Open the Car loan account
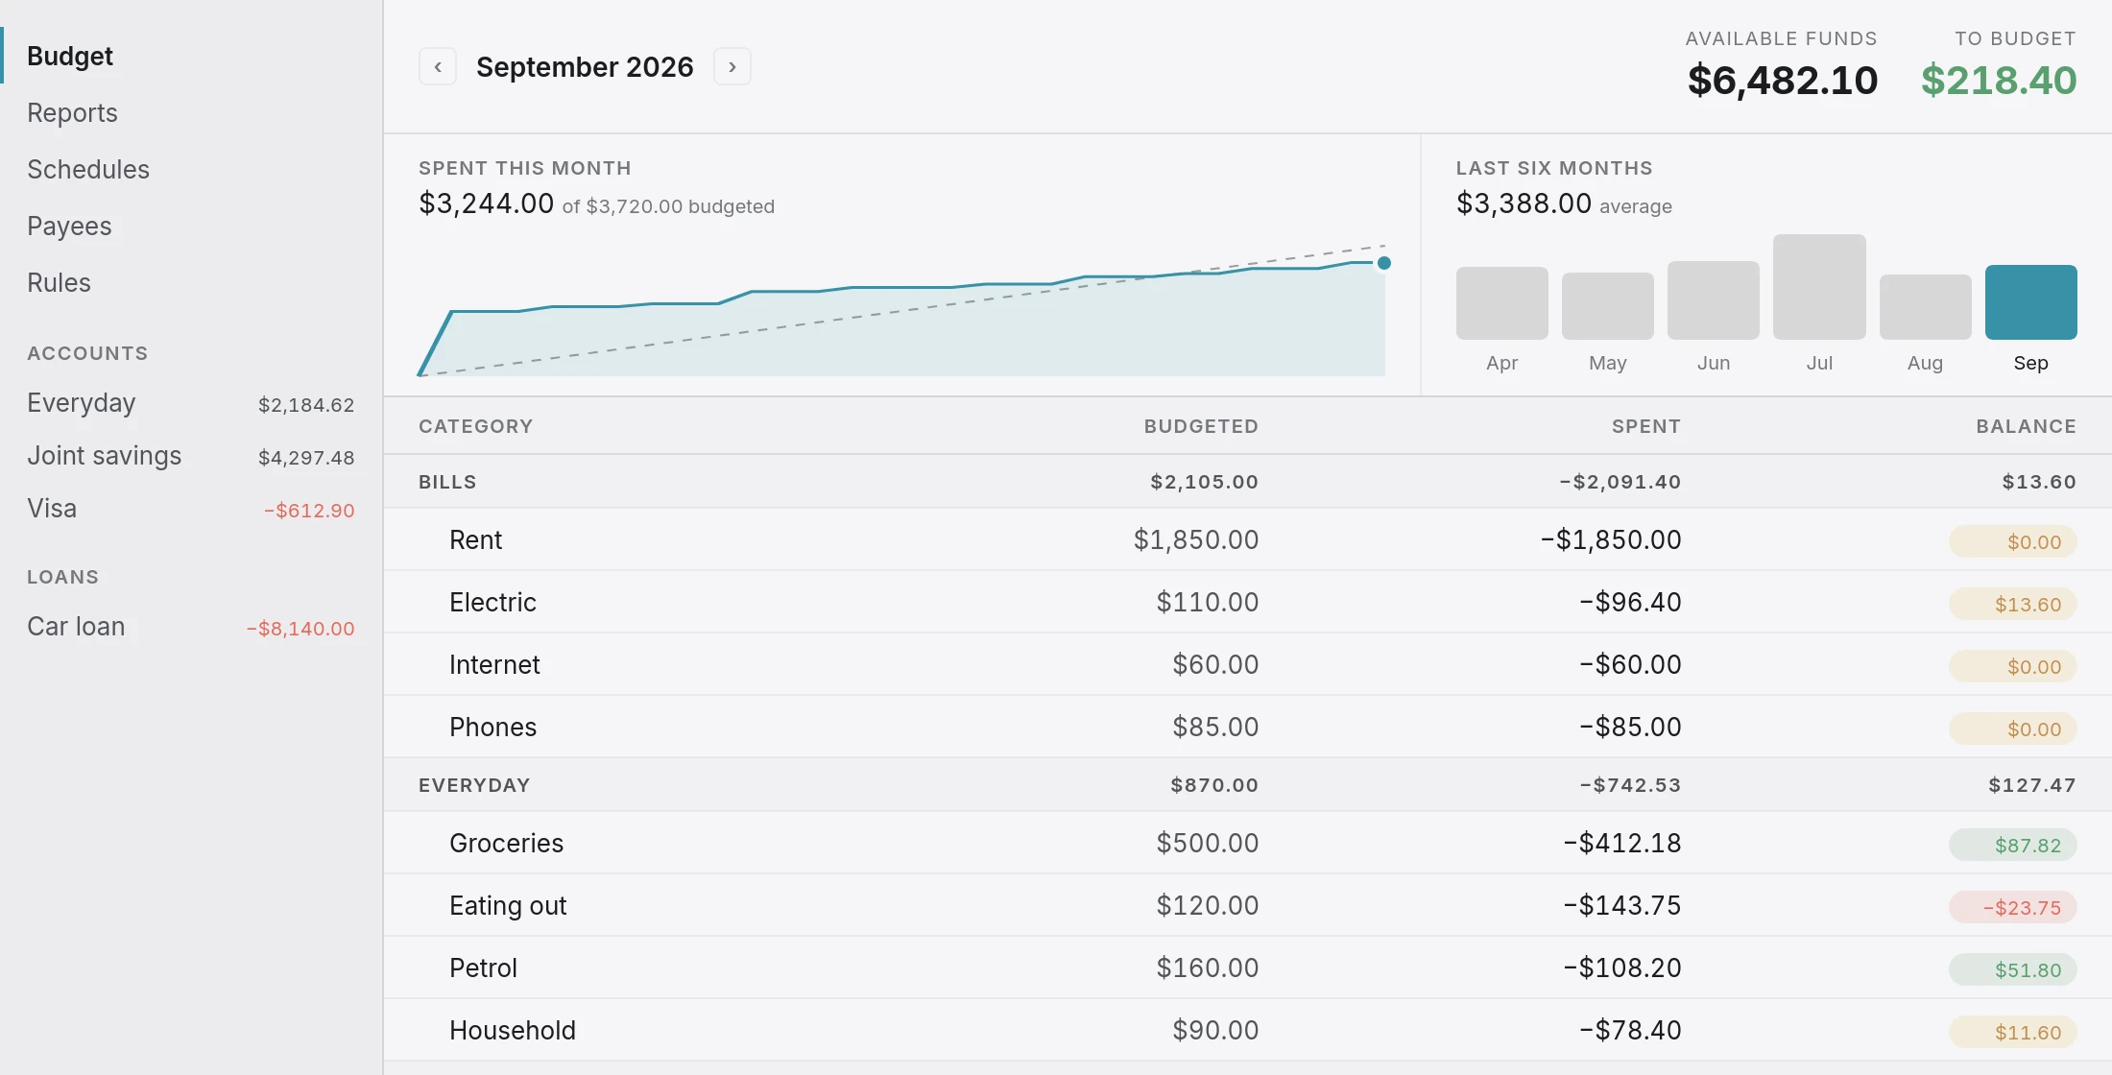The height and width of the screenshot is (1075, 2112). 191,627
